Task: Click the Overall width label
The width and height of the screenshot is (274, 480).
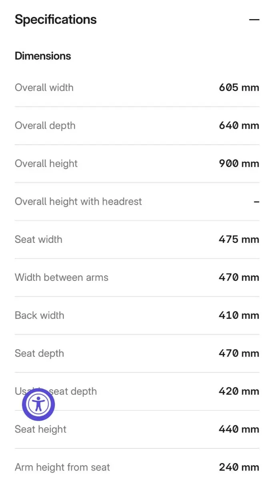Action: pos(44,88)
